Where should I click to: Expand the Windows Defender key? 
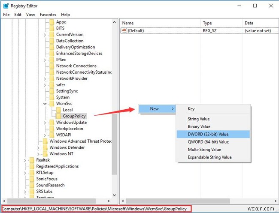tap(38, 148)
